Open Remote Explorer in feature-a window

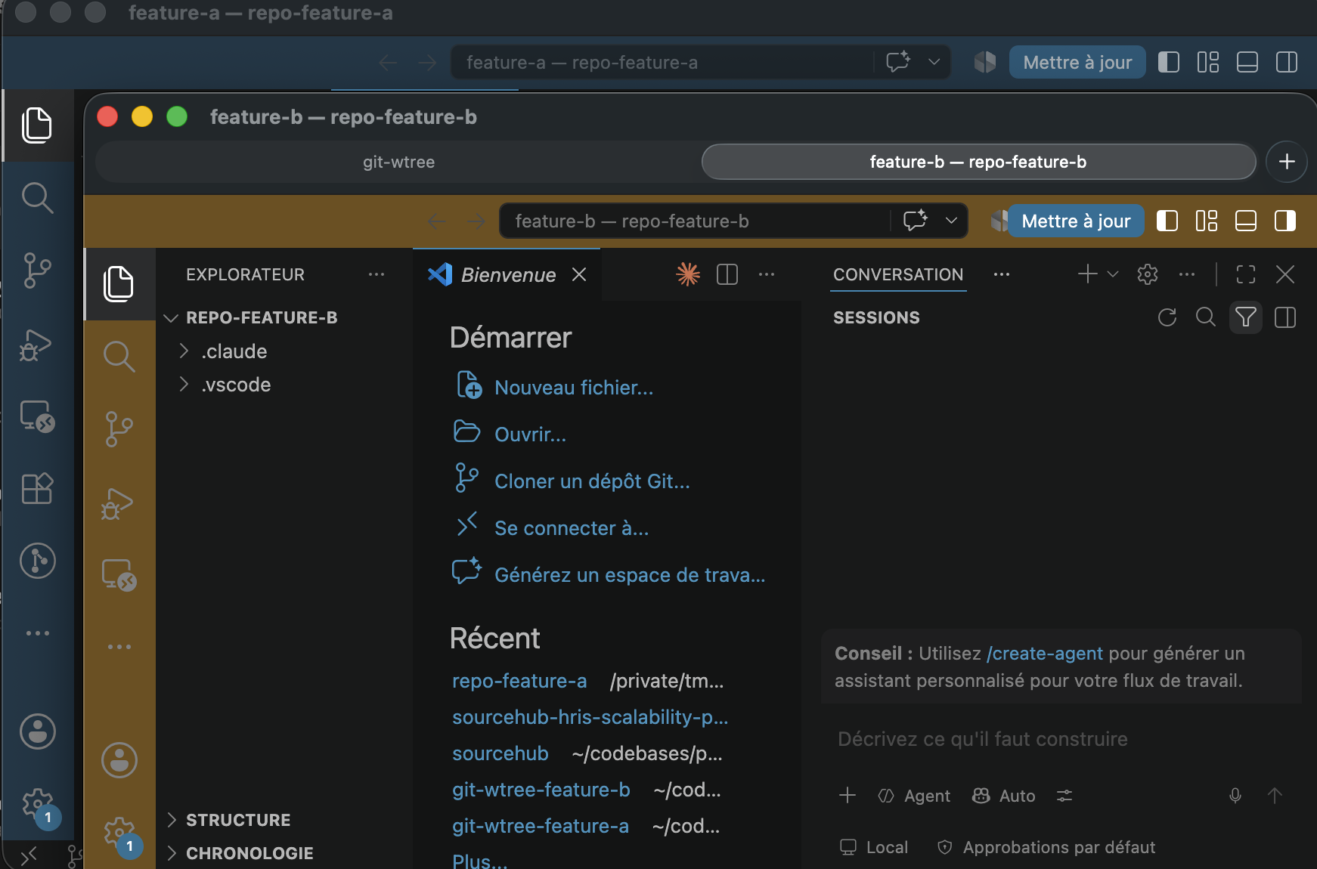pyautogui.click(x=37, y=416)
